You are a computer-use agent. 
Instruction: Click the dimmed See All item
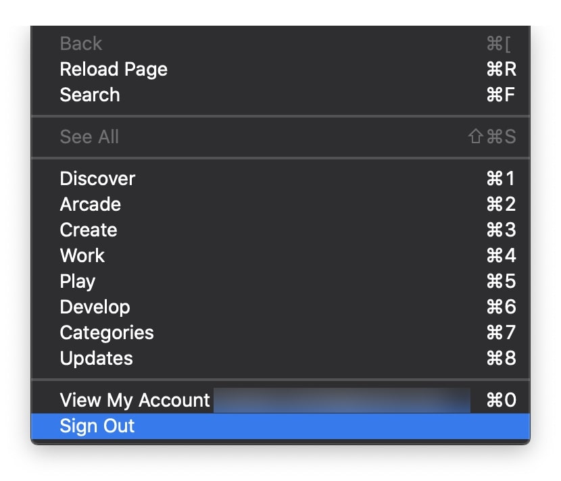pos(89,137)
